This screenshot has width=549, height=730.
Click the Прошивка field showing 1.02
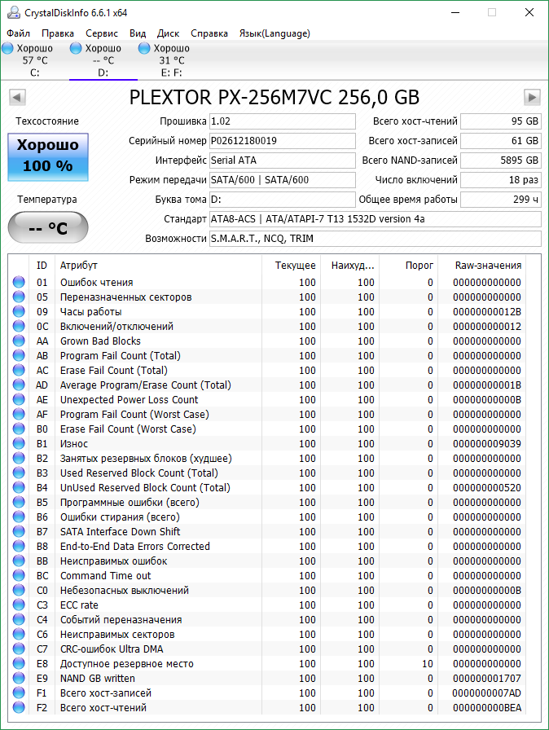[283, 121]
